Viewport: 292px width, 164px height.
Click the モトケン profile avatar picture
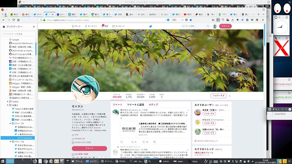pyautogui.click(x=85, y=89)
